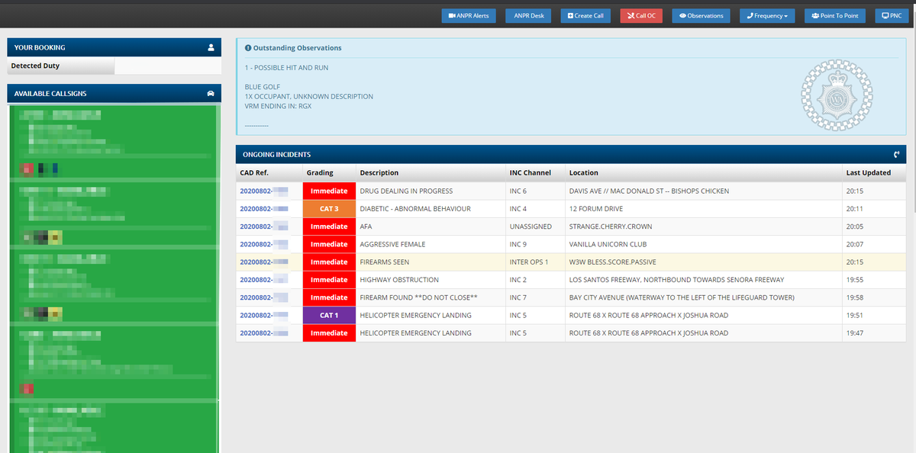Screen dimensions: 916x453
Task: Click the 19:47 last updated time
Action: pyautogui.click(x=855, y=333)
